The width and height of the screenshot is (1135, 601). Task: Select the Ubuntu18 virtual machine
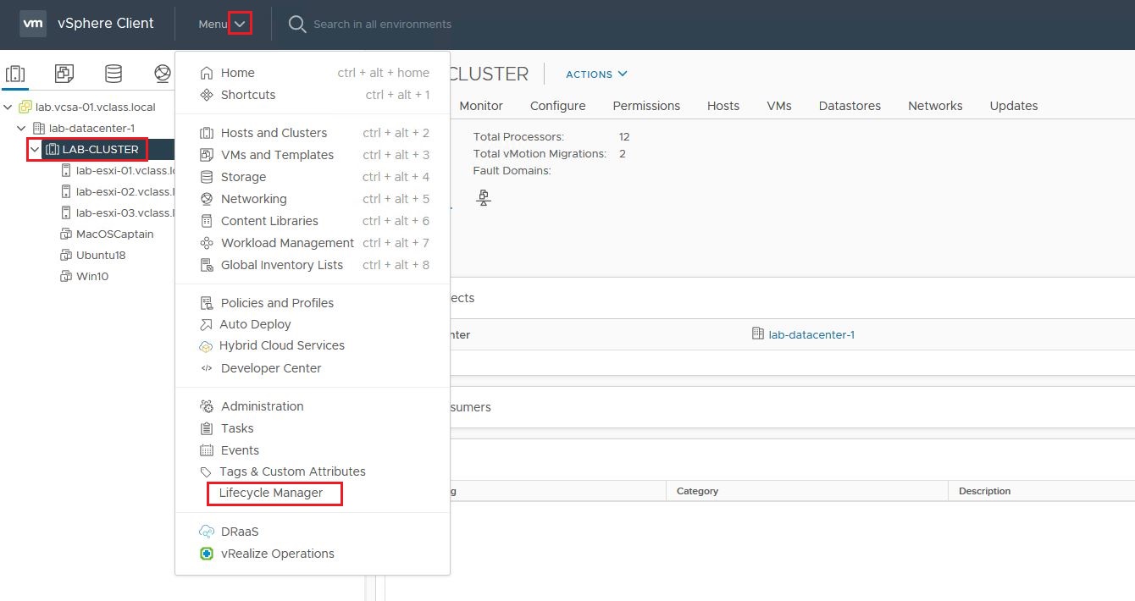(x=101, y=255)
